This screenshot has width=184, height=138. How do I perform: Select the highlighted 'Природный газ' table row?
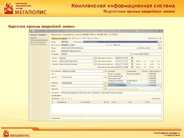(134, 85)
